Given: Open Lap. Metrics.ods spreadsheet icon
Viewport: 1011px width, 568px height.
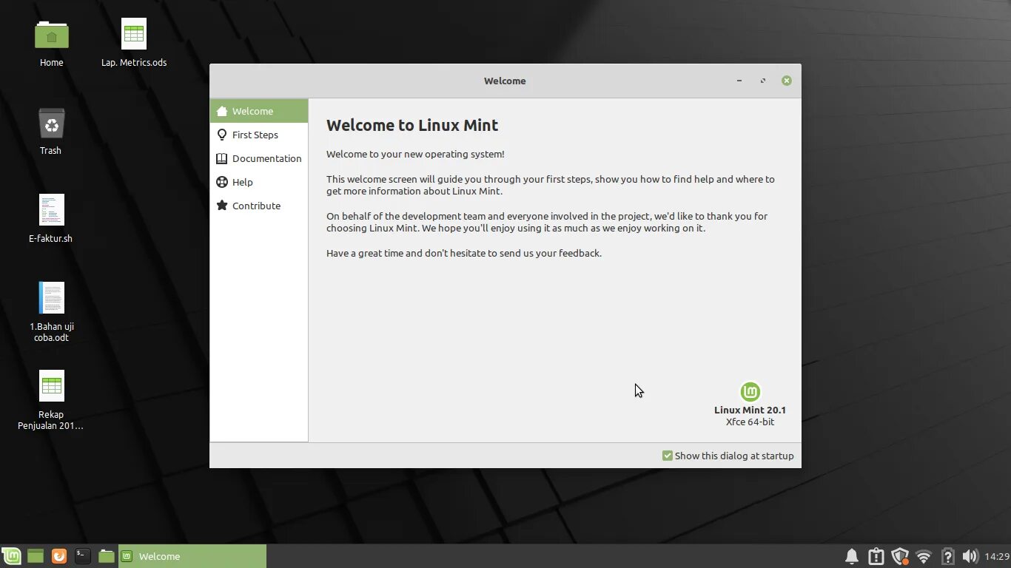Looking at the screenshot, I should point(134,34).
